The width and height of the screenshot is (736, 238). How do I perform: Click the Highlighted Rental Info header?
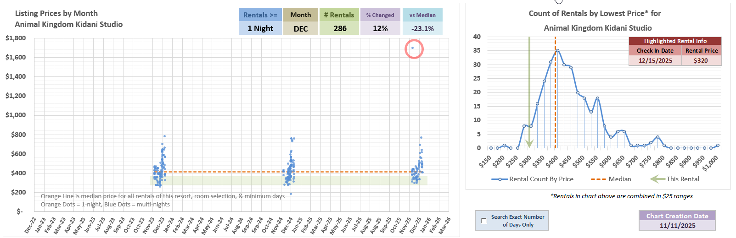click(675, 41)
